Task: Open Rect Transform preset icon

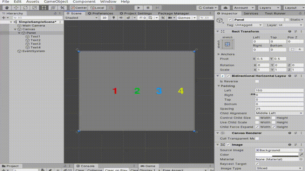Action: point(295,31)
